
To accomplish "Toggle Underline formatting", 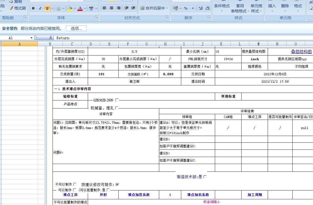I will [47, 8].
